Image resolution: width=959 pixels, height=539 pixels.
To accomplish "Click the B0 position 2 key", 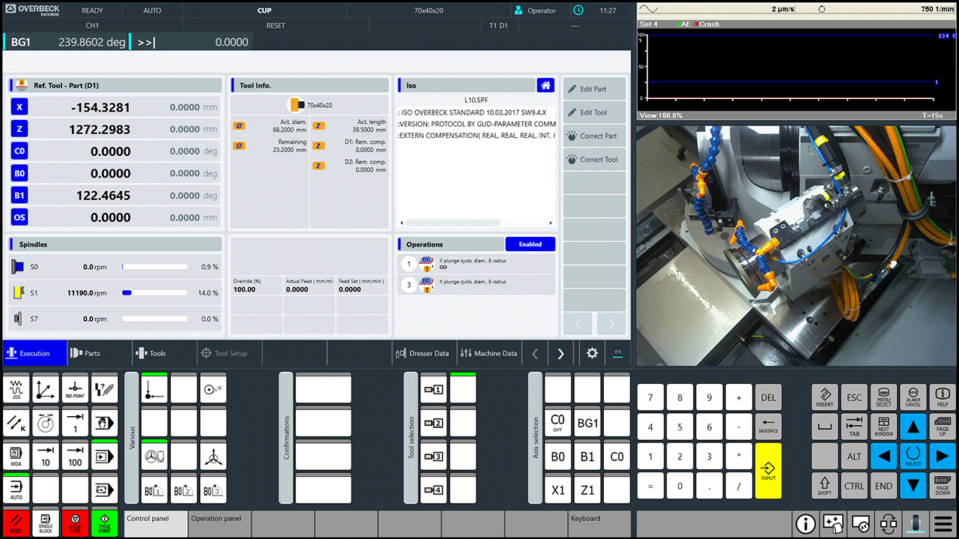I will tap(184, 488).
